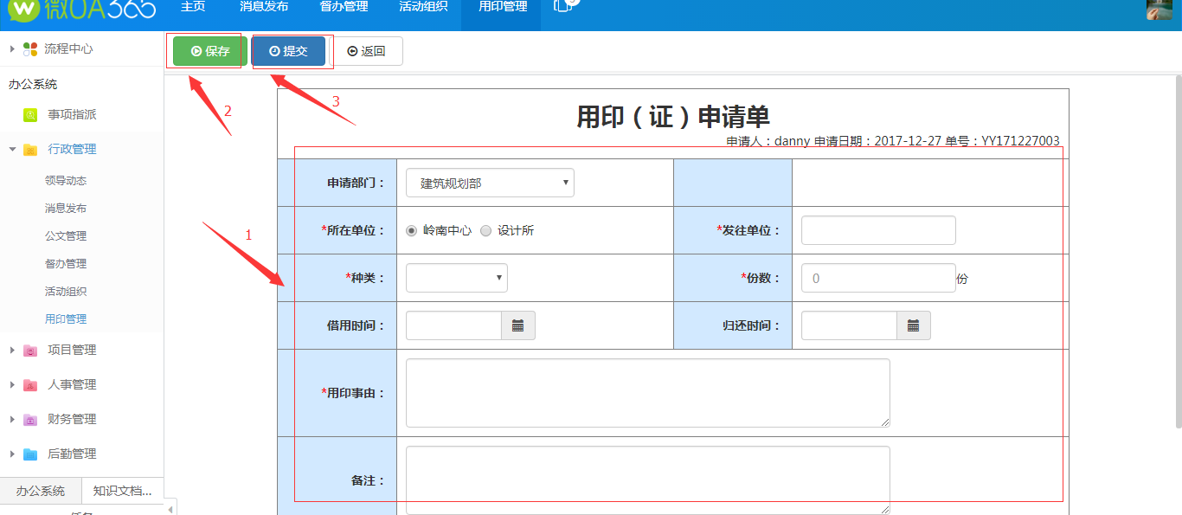Screen dimensions: 1182x515
Task: Switch to the 消息发布 top menu
Action: coord(264,9)
